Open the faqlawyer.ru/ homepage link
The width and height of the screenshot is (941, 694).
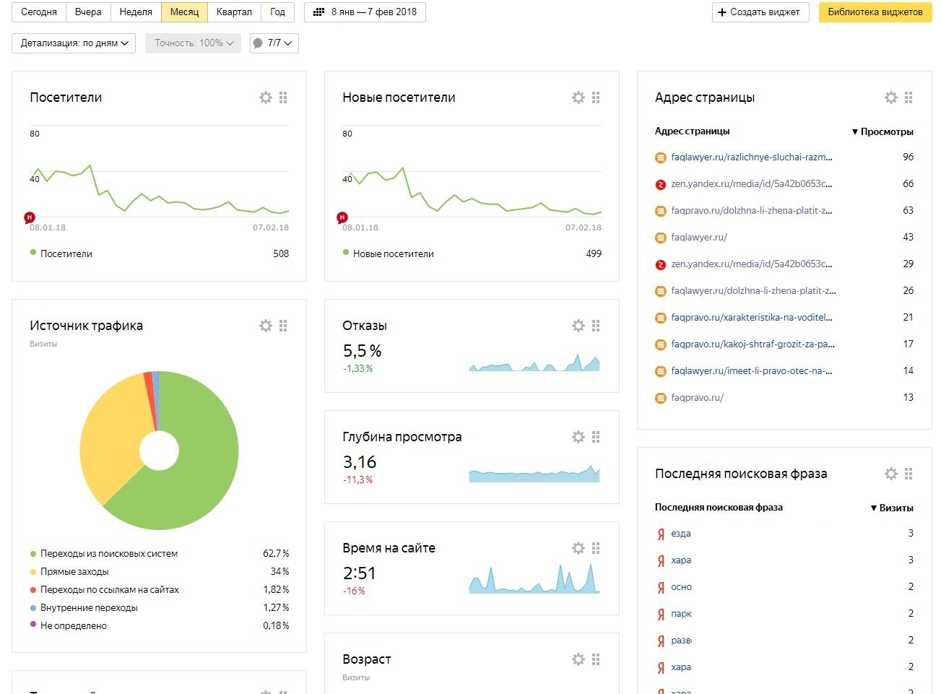click(699, 238)
